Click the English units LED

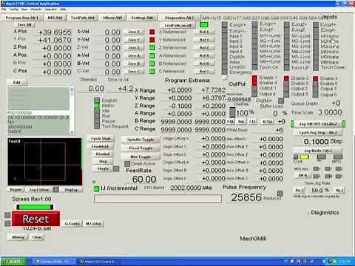[x=97, y=100]
